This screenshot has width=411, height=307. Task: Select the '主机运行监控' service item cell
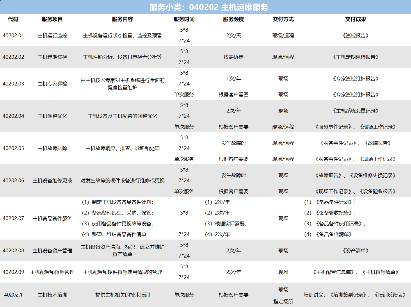(52, 35)
